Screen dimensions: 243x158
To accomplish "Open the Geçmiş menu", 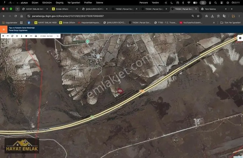I will point(60,3).
